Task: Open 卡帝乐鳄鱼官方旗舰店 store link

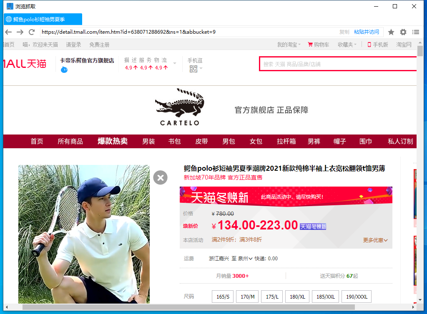Action: pyautogui.click(x=87, y=60)
